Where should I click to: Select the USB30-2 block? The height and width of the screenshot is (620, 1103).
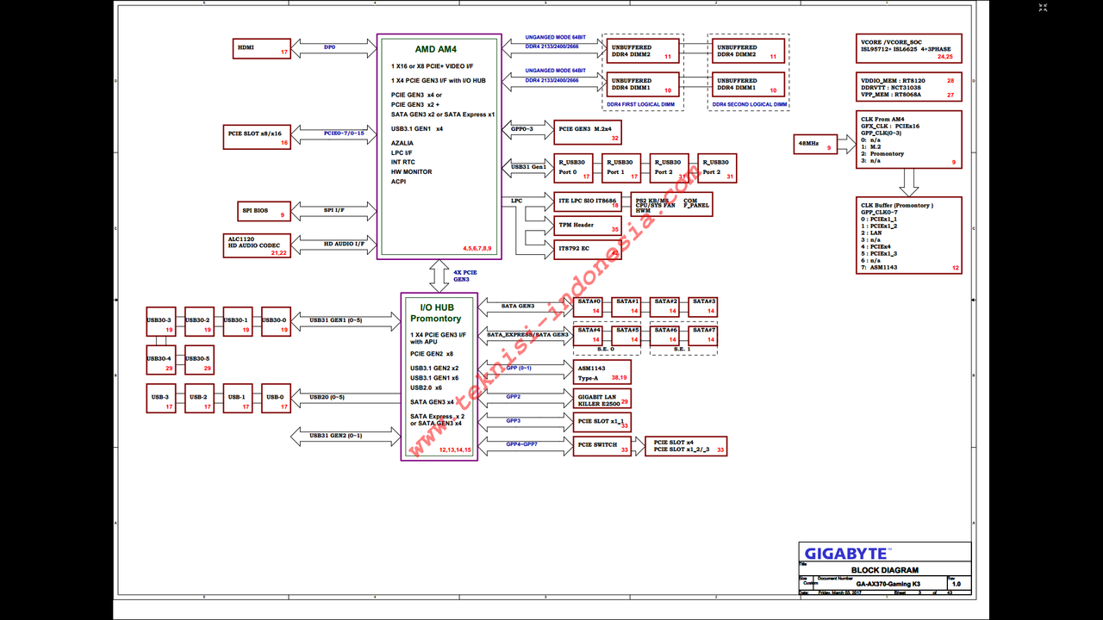(199, 320)
